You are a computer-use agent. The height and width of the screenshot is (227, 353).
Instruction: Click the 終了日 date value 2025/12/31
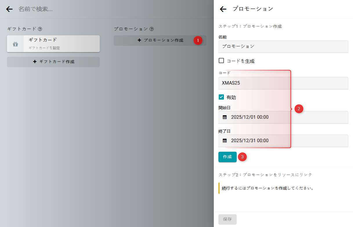pyautogui.click(x=250, y=141)
